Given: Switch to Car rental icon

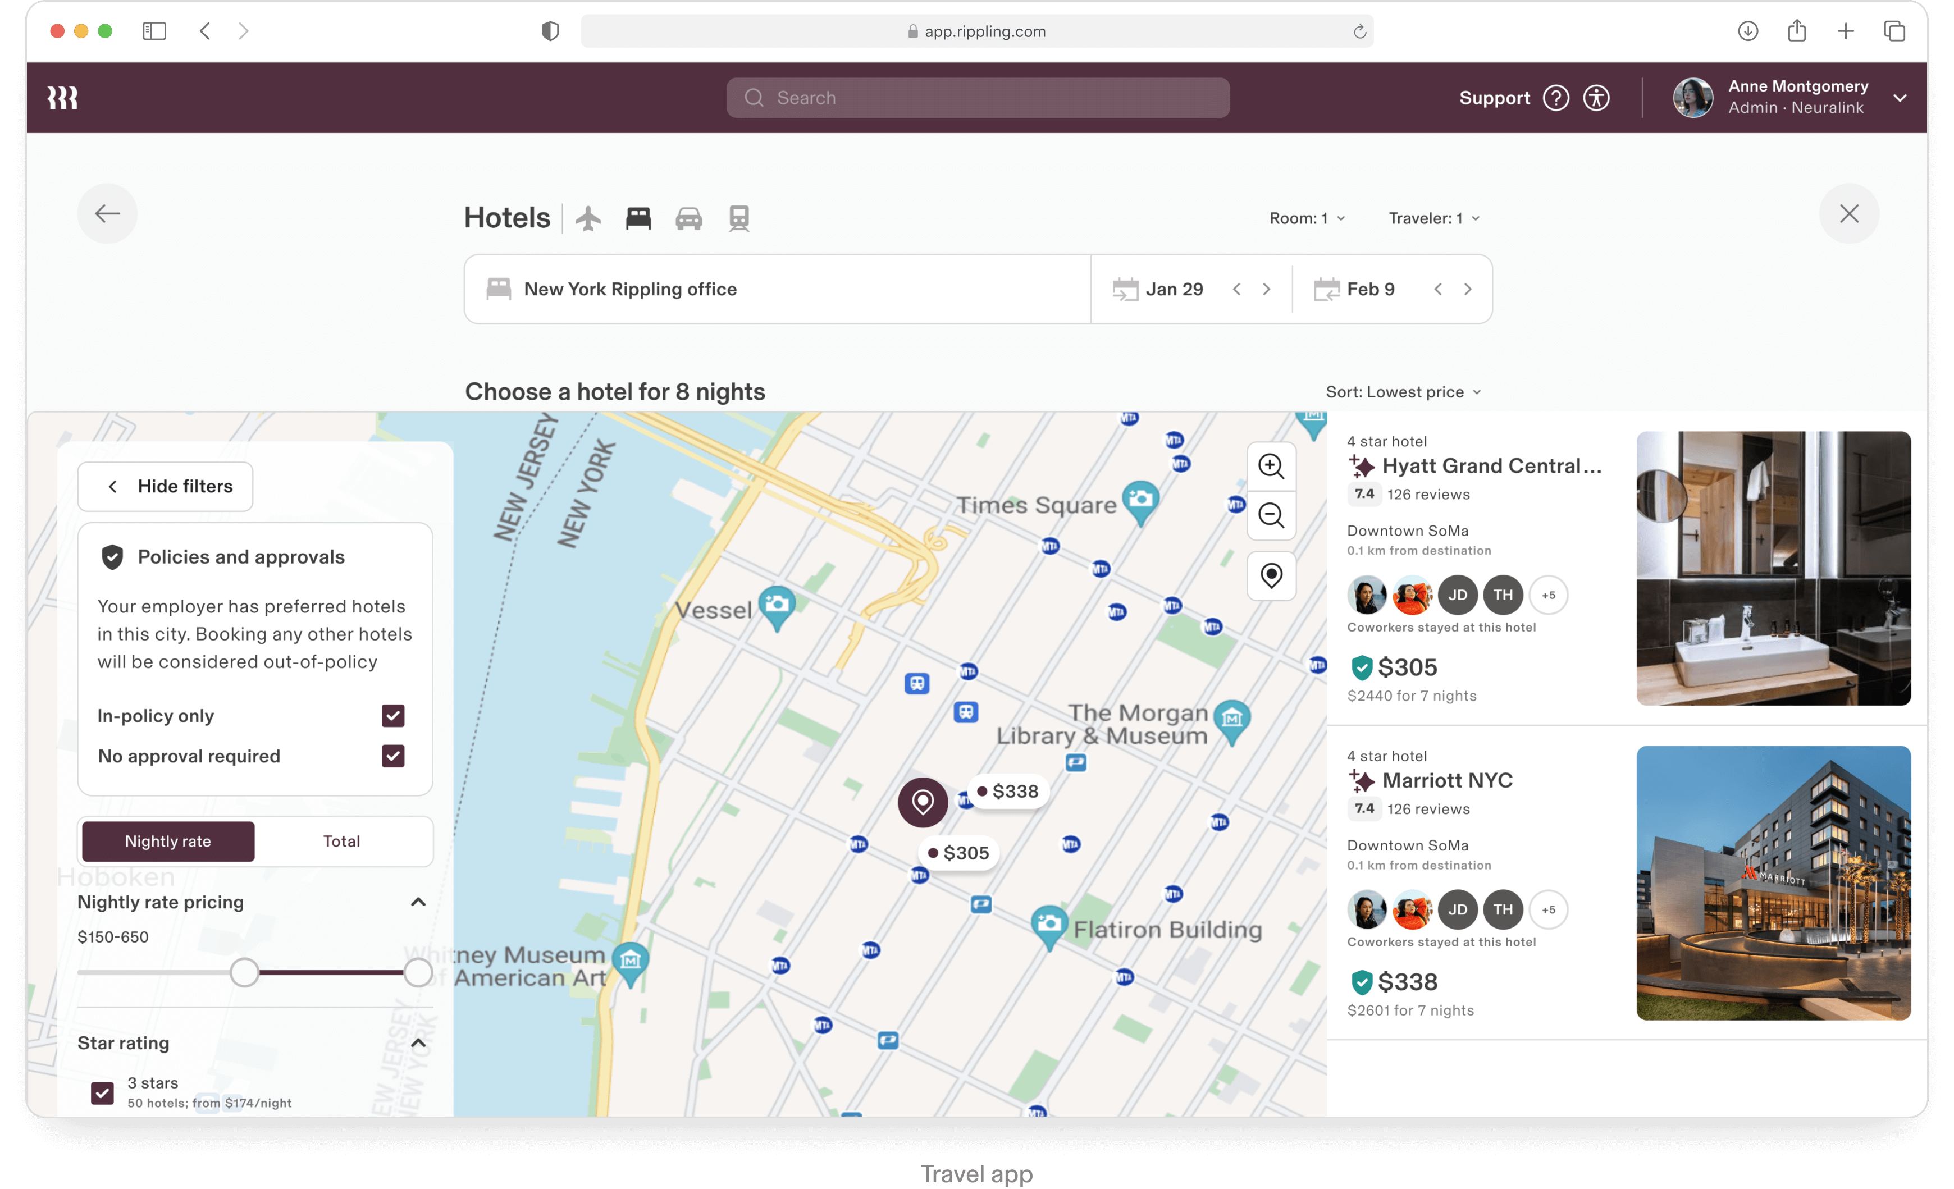Looking at the screenshot, I should click(688, 218).
